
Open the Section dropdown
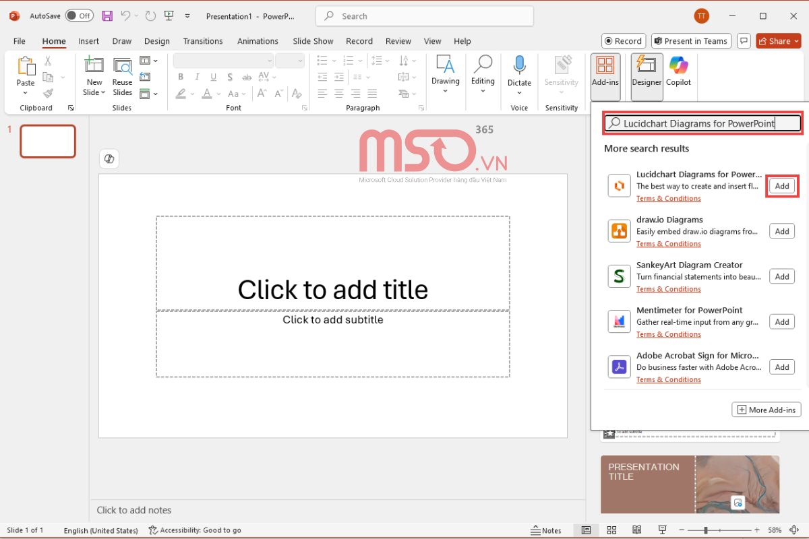click(x=148, y=94)
